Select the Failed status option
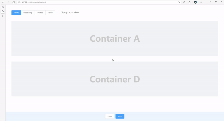The image size is (224, 121). coord(50,13)
